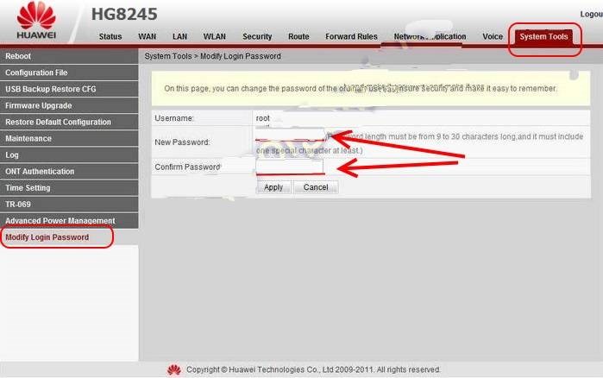The height and width of the screenshot is (378, 603).
Task: Open Restore Default Configuration page
Action: pyautogui.click(x=69, y=123)
